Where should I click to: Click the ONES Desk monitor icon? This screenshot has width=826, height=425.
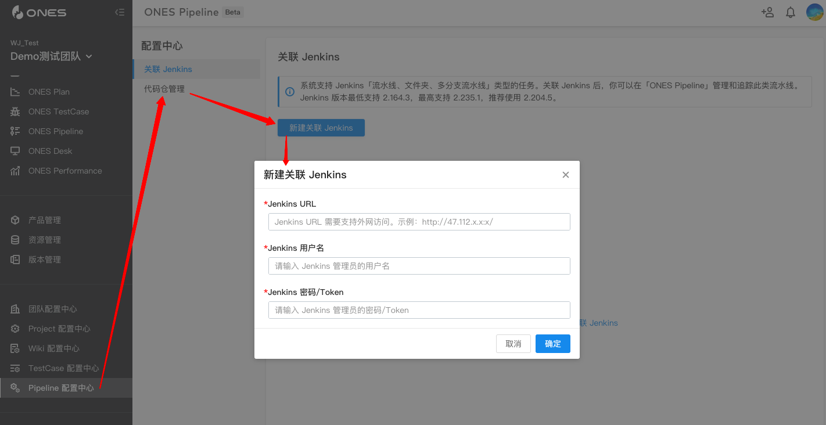(x=15, y=151)
